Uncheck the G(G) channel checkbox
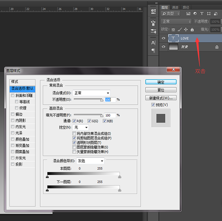Image resolution: width=222 pixels, height=221 pixels. click(89, 121)
